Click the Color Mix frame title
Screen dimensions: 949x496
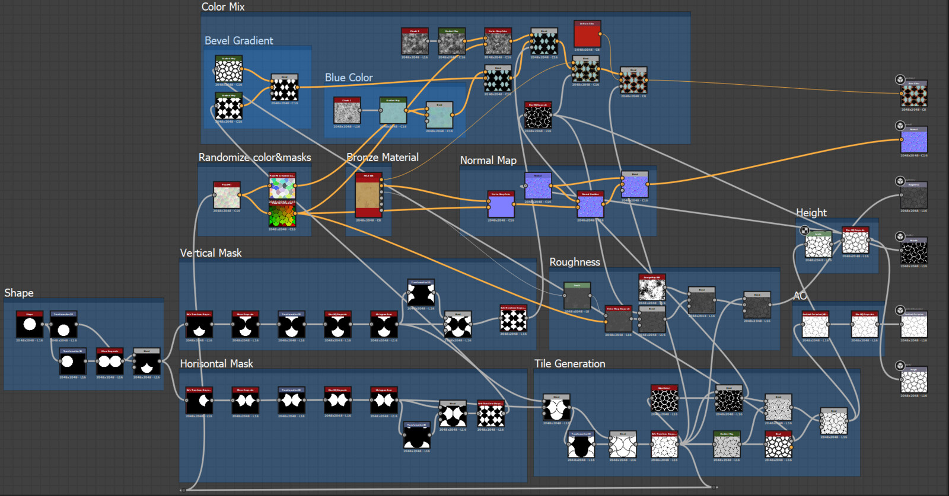(x=223, y=7)
